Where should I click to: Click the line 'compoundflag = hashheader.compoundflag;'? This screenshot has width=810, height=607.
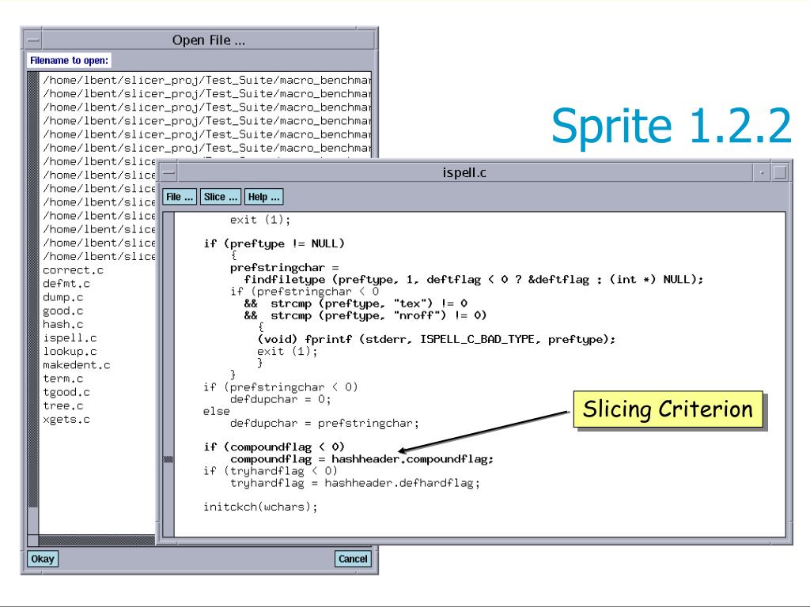361,459
